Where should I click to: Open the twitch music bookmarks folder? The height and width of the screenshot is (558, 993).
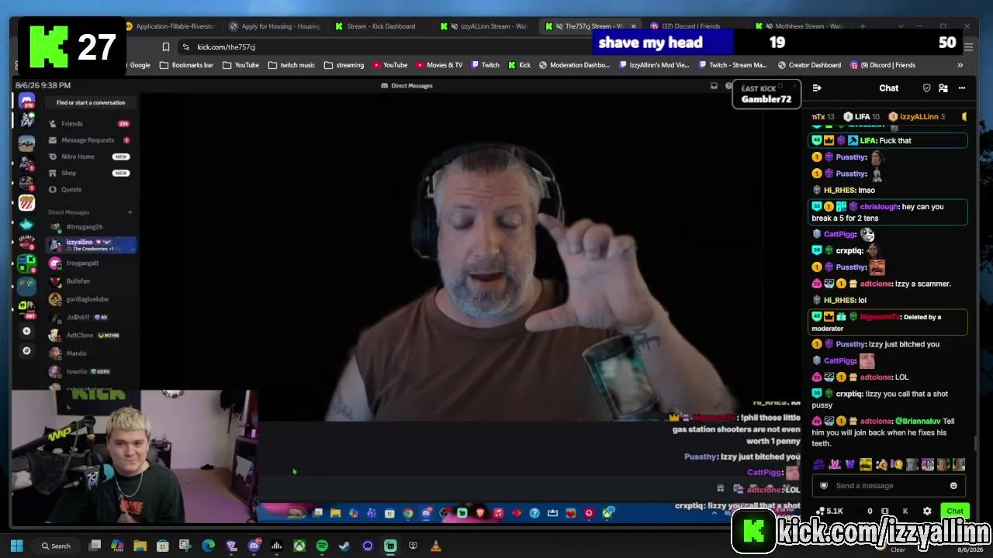[291, 65]
